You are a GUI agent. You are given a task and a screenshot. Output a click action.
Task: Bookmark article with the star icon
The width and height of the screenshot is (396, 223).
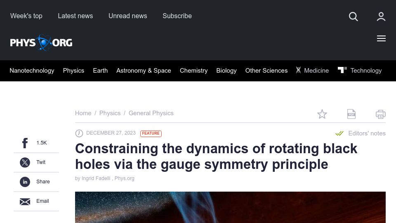[322, 114]
